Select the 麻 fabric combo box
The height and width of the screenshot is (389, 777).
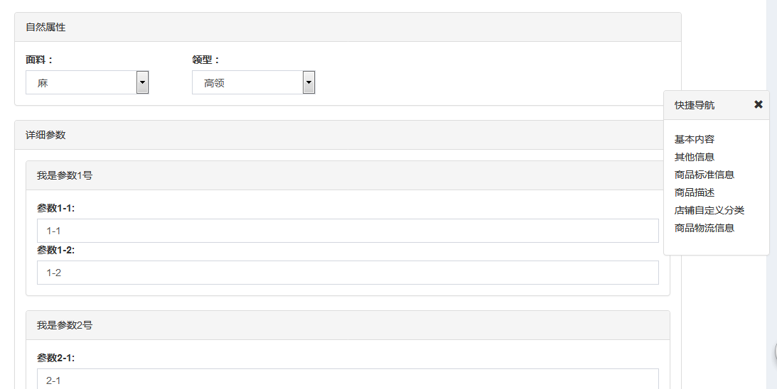(87, 82)
